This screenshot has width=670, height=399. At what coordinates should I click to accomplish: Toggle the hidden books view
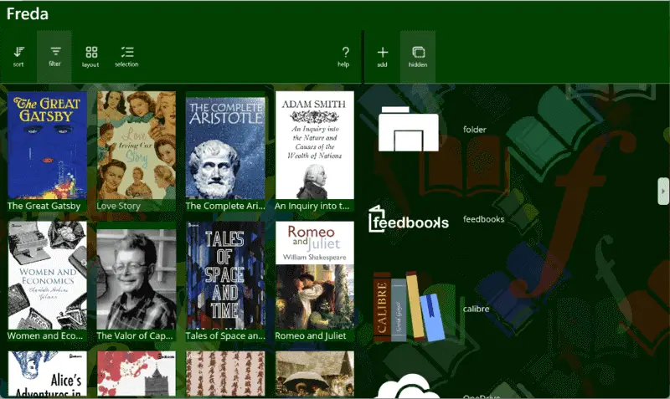point(418,57)
